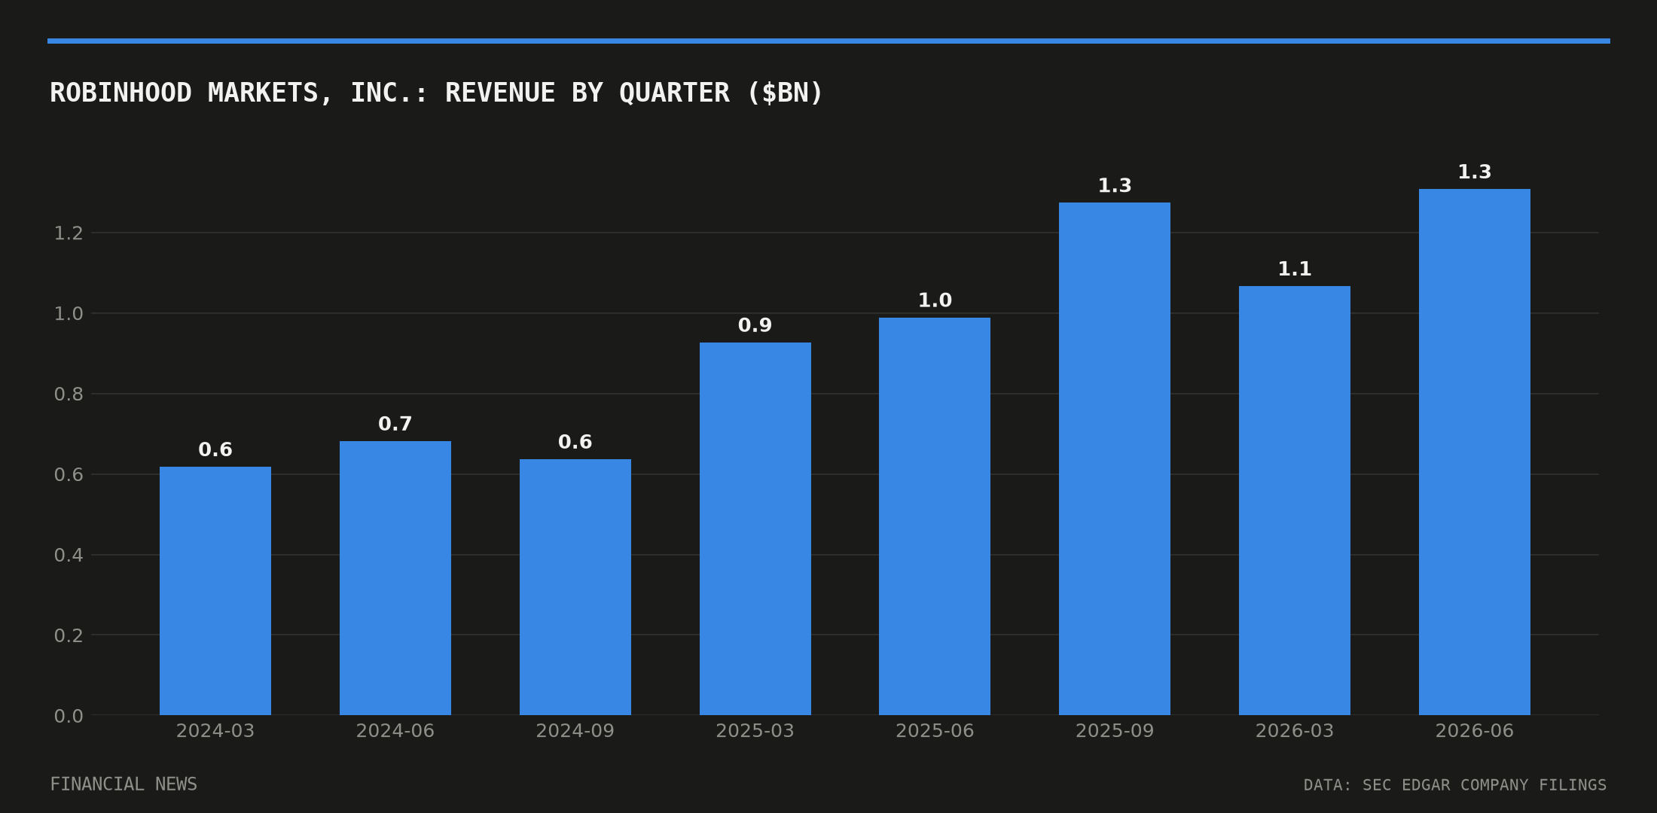Click the y-axis tick label 0.0

[x=69, y=717]
